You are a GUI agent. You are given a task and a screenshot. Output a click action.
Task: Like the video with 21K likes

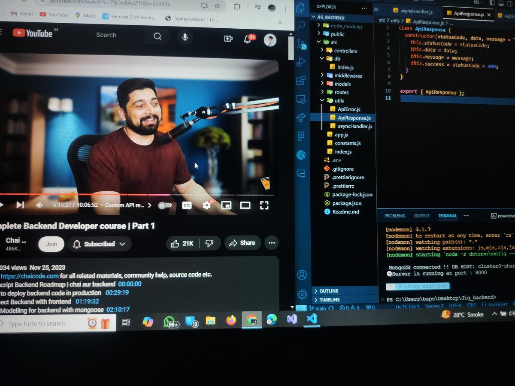tap(182, 244)
